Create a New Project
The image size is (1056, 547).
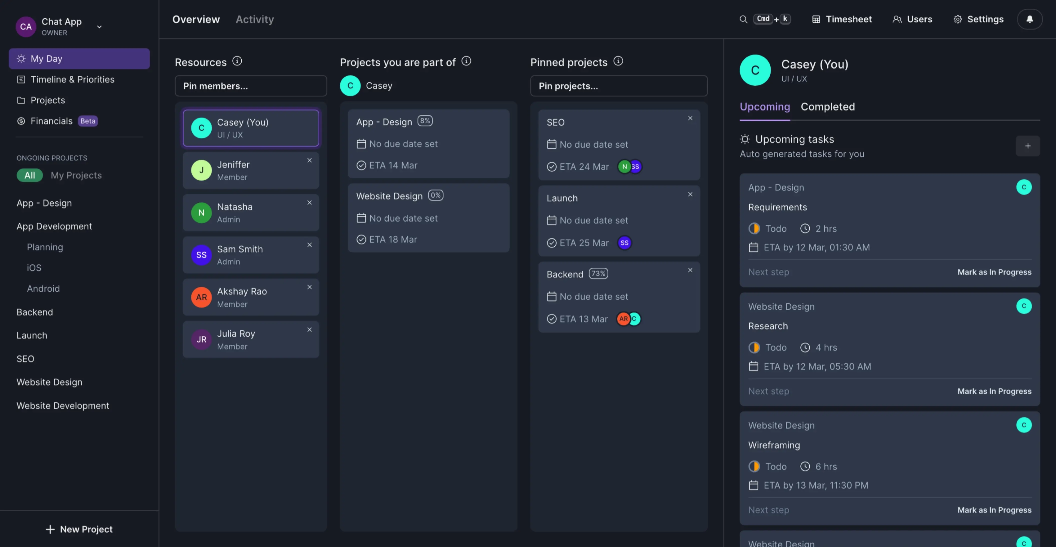pyautogui.click(x=79, y=529)
